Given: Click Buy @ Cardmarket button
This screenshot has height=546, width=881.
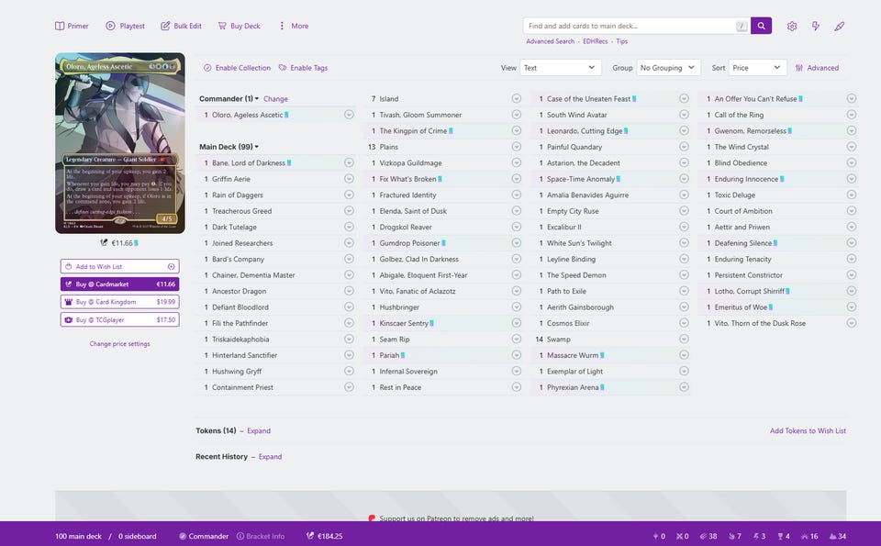Looking at the screenshot, I should [x=119, y=284].
